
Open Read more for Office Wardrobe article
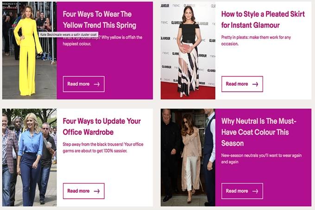point(83,191)
